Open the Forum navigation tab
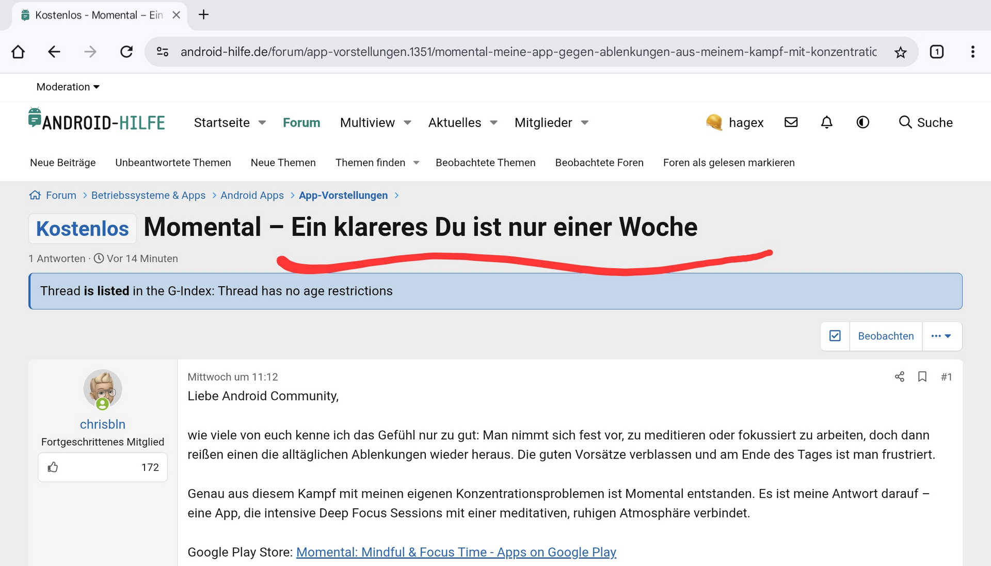 [x=301, y=123]
